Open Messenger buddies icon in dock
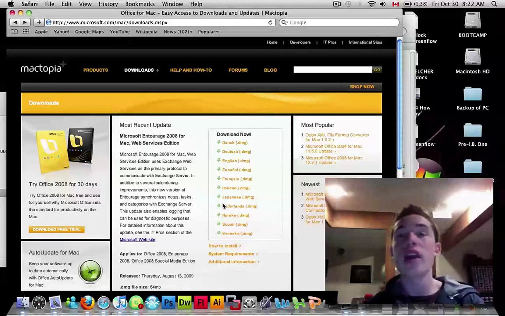The width and height of the screenshot is (505, 316). (71, 303)
